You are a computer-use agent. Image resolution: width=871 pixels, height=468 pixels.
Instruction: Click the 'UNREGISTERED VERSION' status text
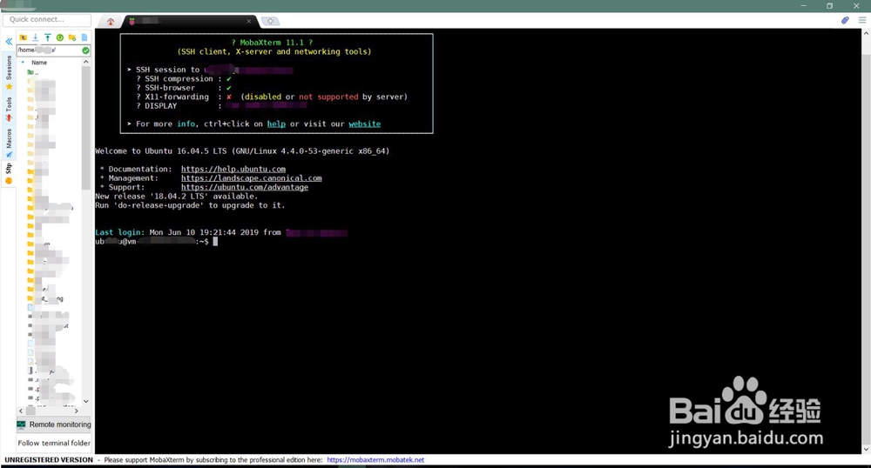(49, 459)
